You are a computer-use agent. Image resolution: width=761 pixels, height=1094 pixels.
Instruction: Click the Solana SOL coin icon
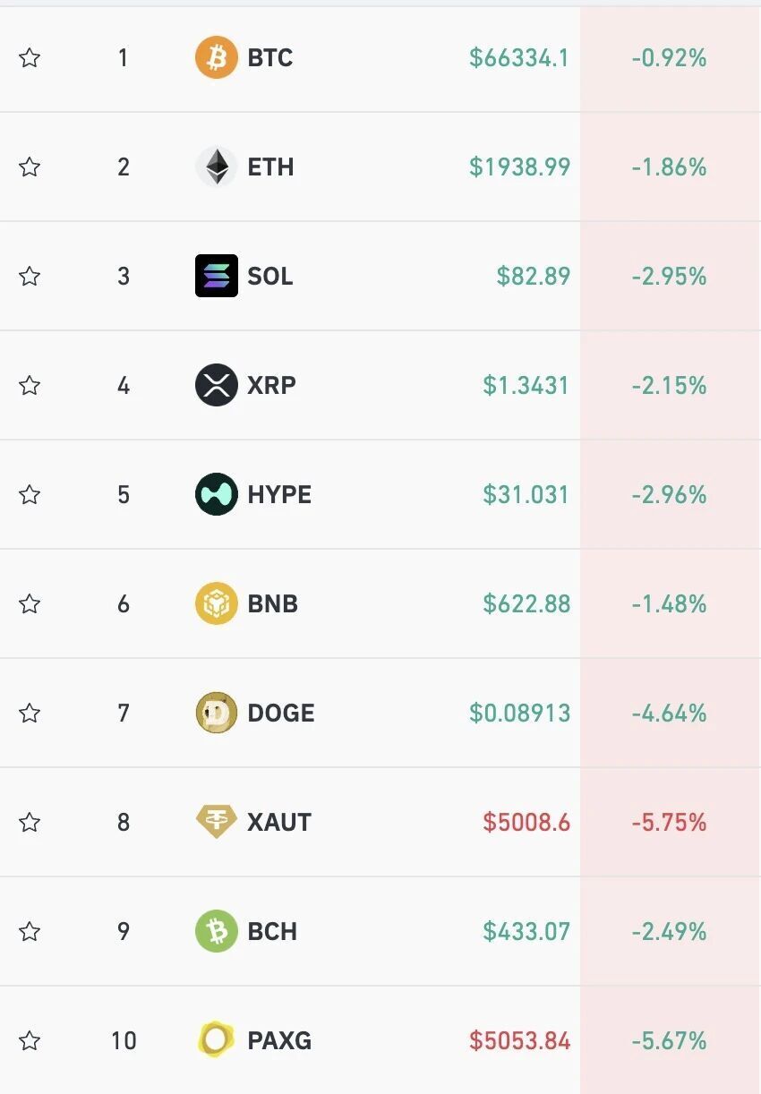point(216,276)
